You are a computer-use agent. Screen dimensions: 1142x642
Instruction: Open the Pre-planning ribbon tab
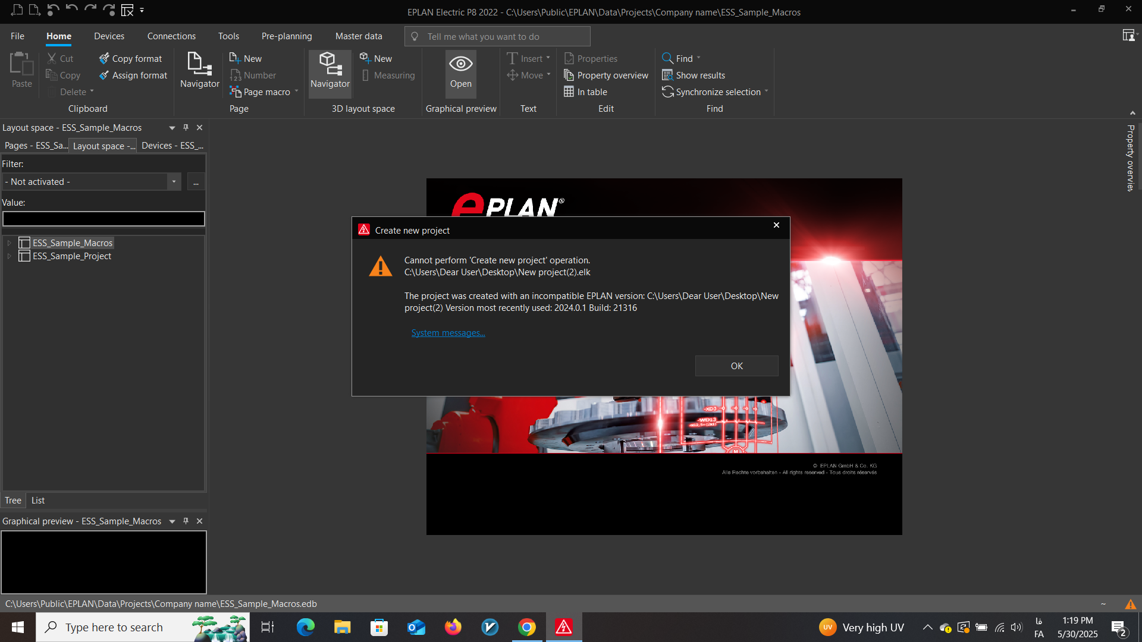[287, 36]
